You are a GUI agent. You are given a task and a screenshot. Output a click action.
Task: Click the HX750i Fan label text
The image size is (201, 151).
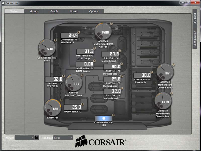coord(53,118)
